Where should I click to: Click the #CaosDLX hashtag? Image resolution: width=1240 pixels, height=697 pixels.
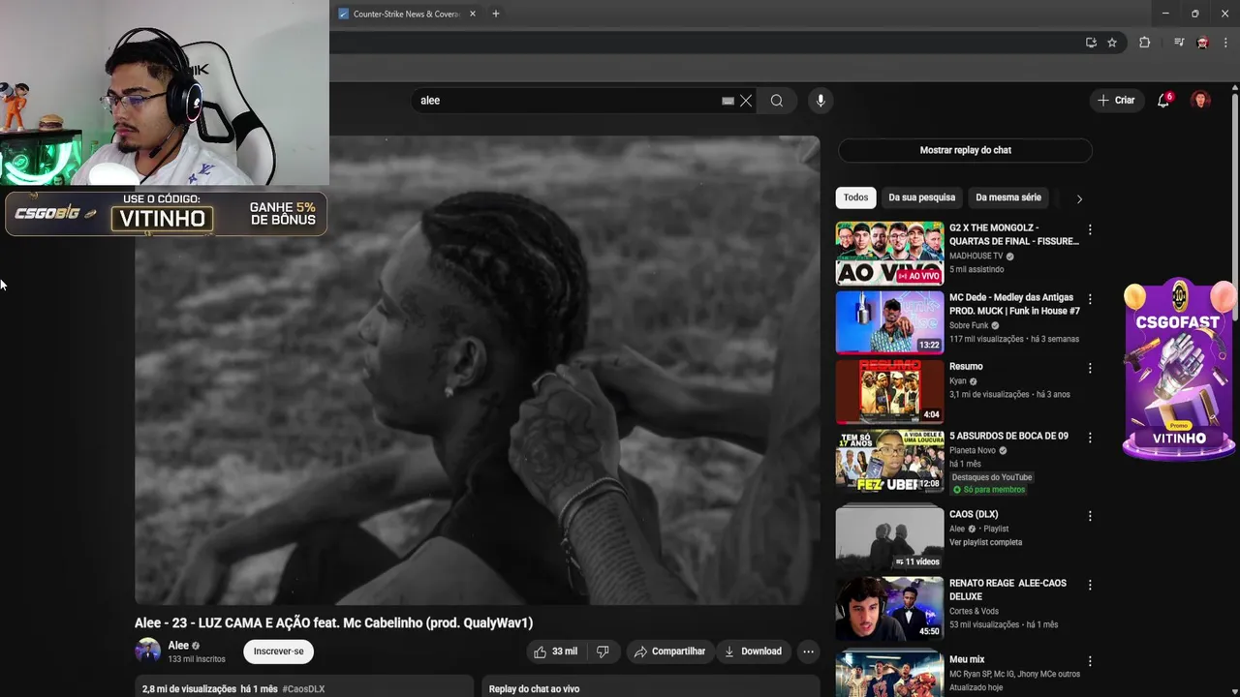(x=303, y=689)
